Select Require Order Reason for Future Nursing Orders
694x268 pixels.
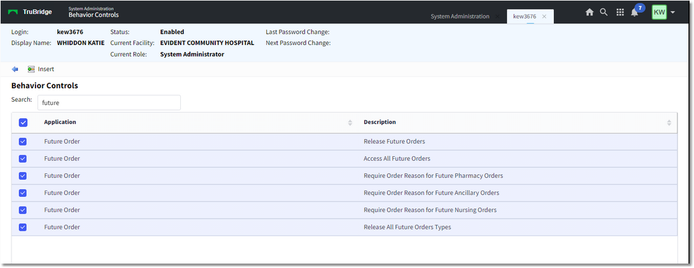click(430, 210)
